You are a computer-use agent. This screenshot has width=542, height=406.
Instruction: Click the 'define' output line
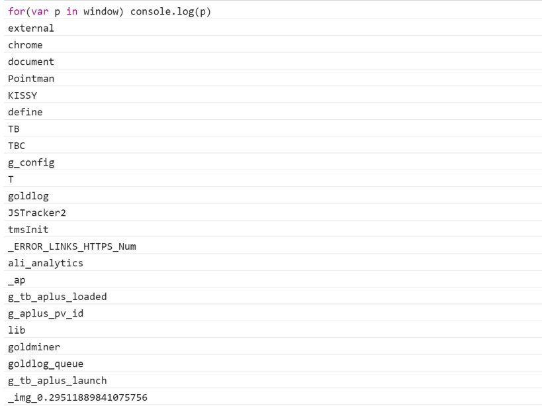pyautogui.click(x=273, y=112)
